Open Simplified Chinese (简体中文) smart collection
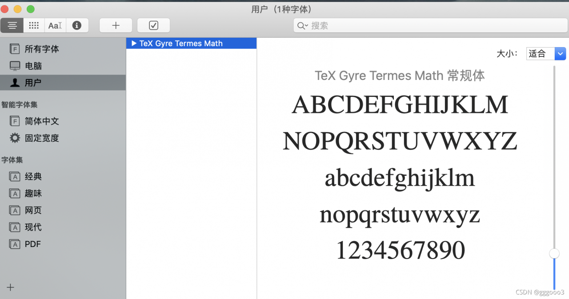 41,121
